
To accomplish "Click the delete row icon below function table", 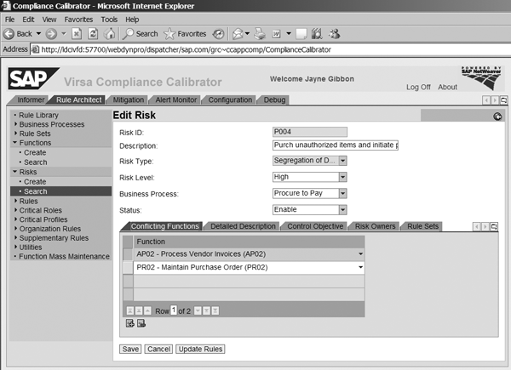I will [x=141, y=323].
